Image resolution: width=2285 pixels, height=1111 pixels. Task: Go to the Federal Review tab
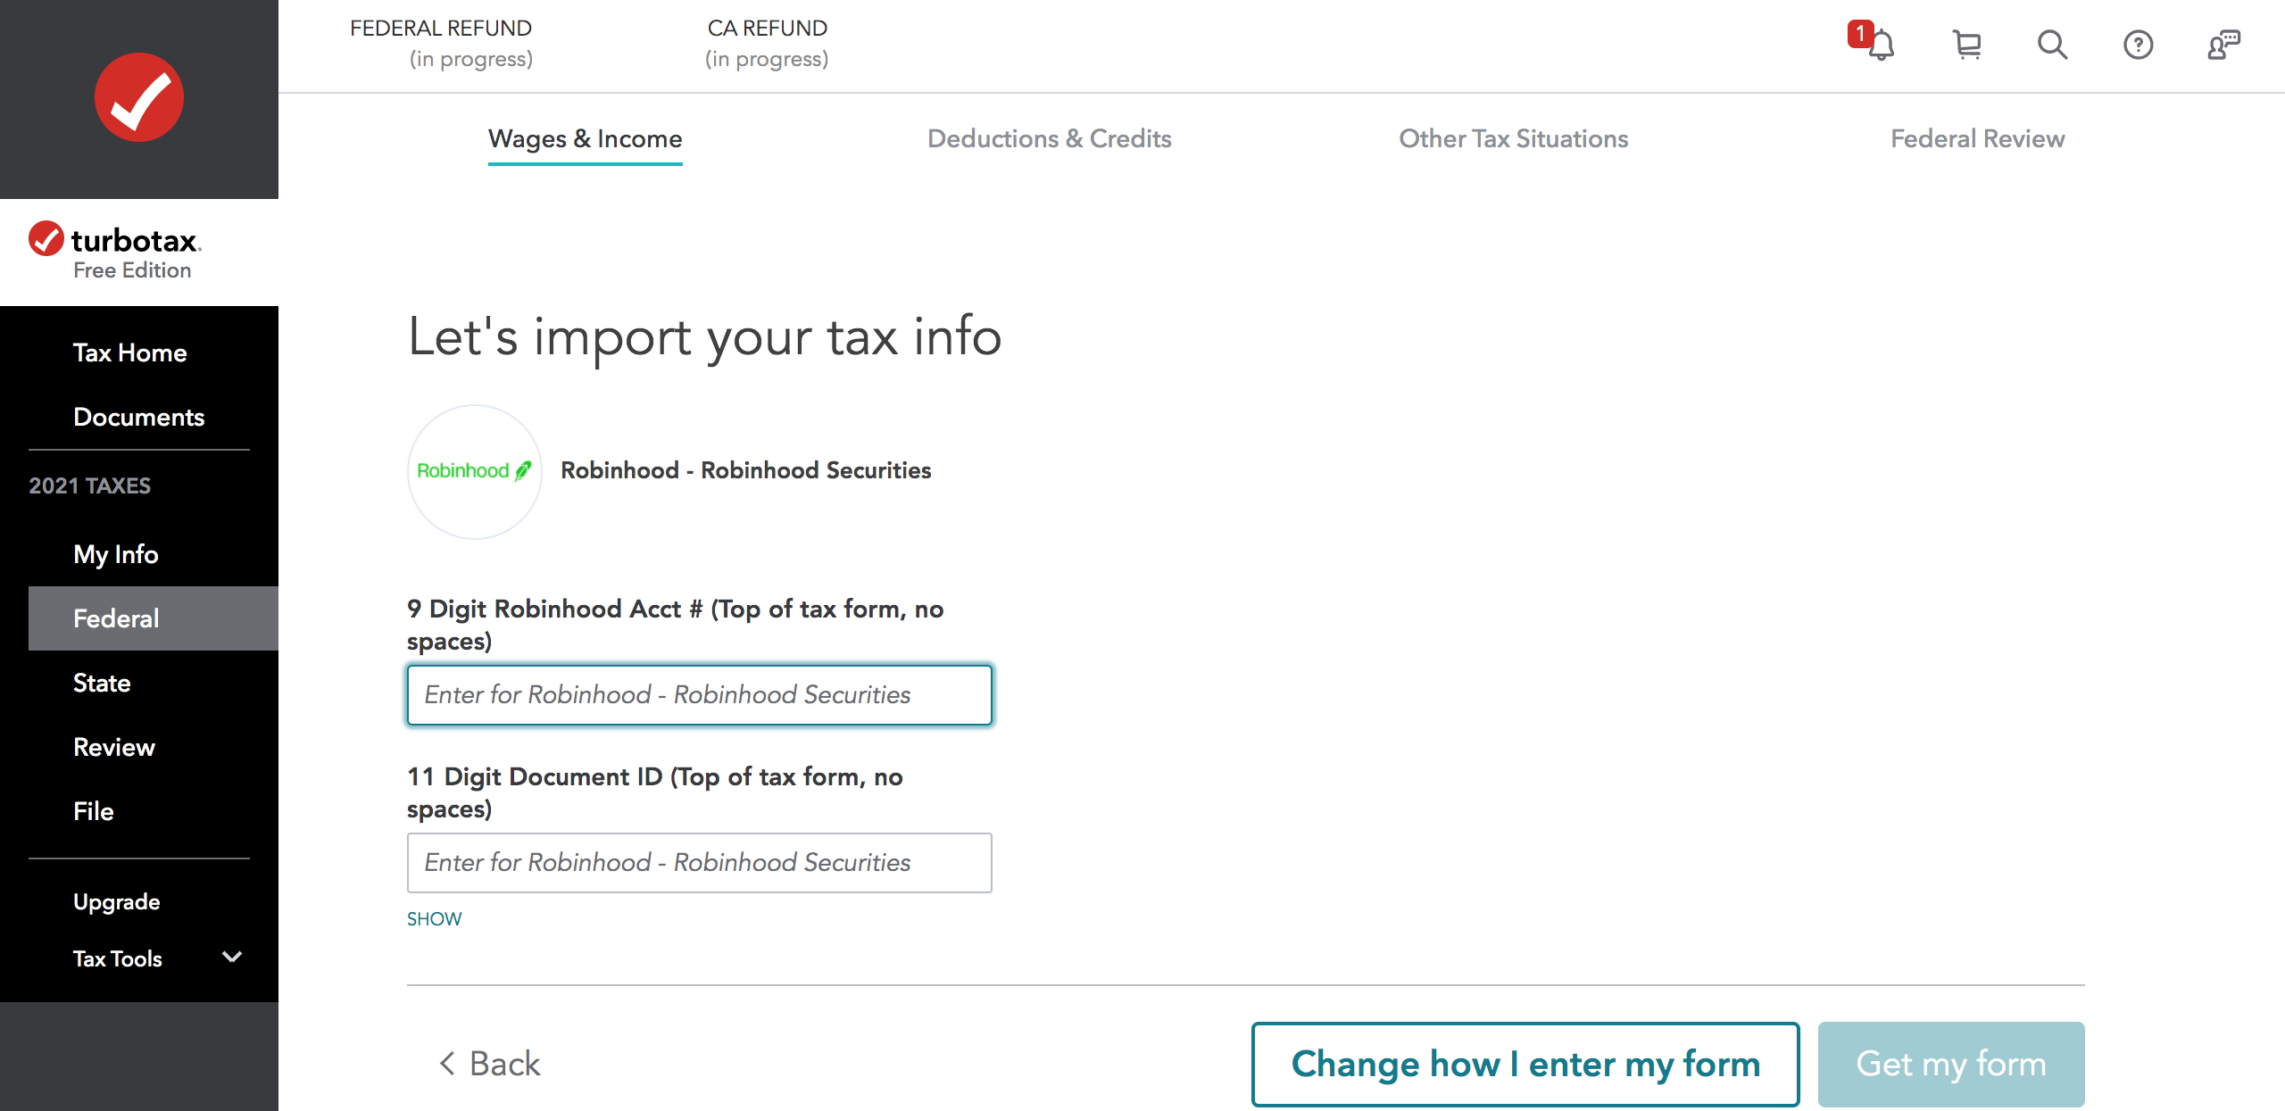coord(1977,139)
